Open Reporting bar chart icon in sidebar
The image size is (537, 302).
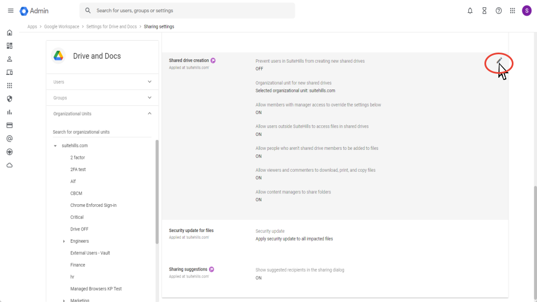tap(10, 112)
